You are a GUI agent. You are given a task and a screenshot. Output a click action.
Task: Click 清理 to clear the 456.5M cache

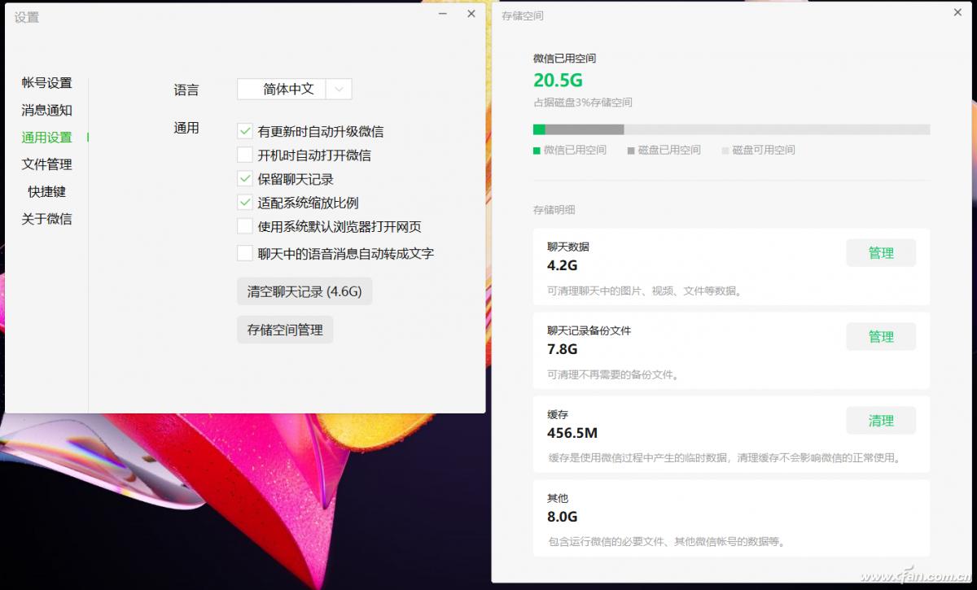881,420
